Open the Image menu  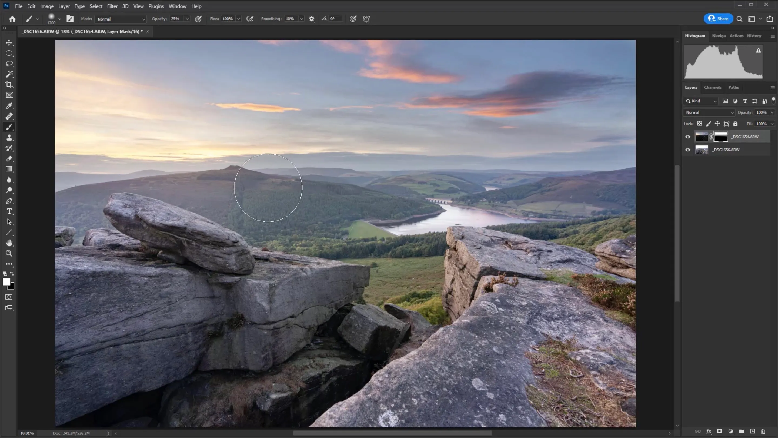click(x=47, y=6)
